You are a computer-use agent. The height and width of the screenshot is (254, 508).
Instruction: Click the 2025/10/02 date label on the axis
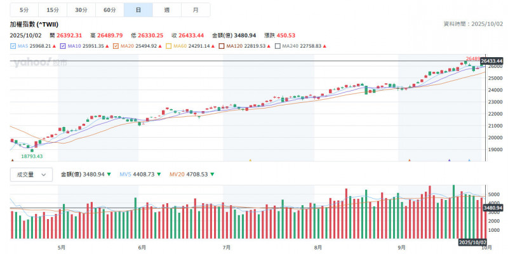tap(472, 243)
